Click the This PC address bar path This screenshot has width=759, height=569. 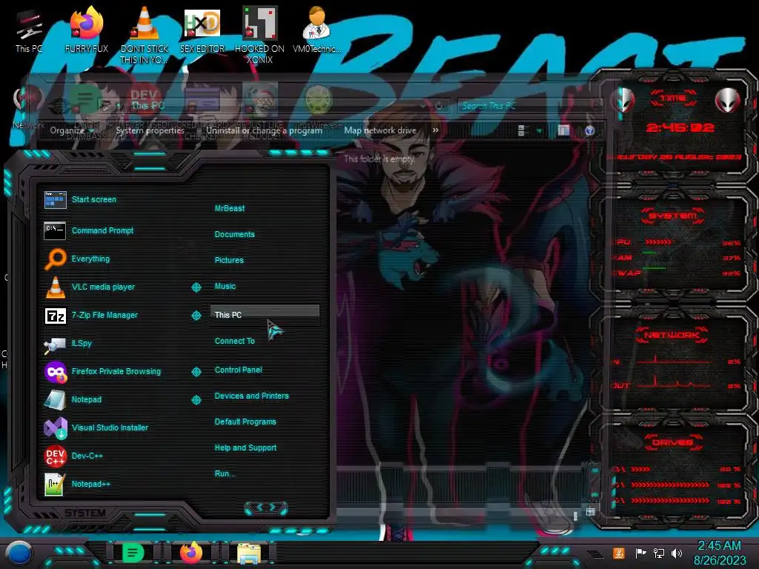point(148,105)
